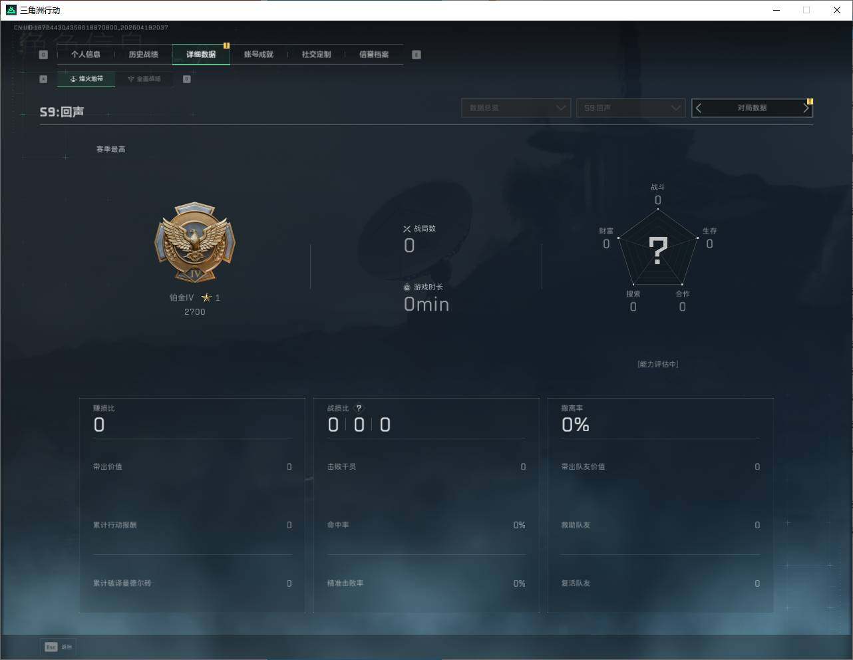Image resolution: width=853 pixels, height=660 pixels.
Task: Click the left arrow beside 对局数据
Action: [699, 108]
